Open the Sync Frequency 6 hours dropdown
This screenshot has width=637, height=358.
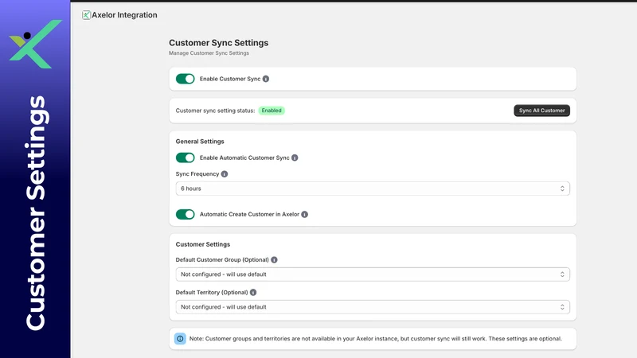coord(373,189)
